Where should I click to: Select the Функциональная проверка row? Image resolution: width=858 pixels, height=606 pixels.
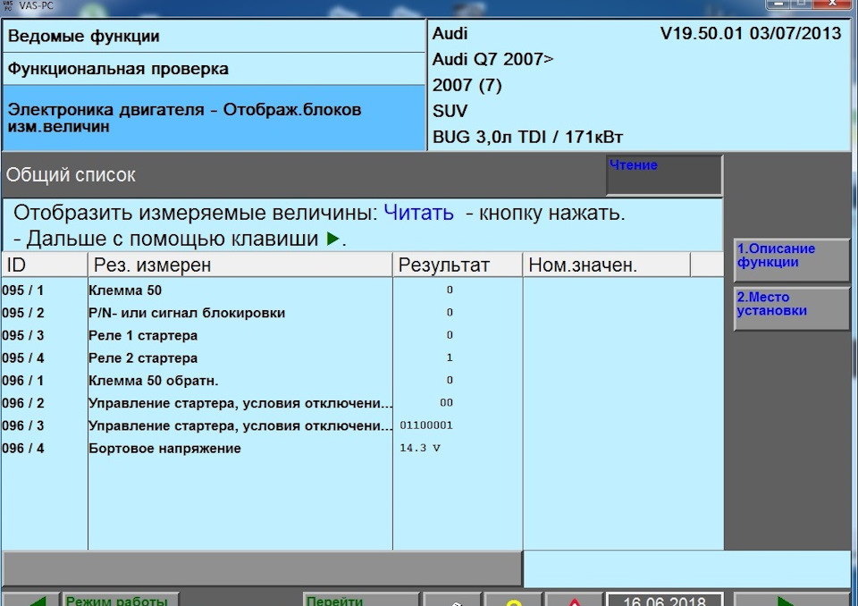tap(214, 69)
